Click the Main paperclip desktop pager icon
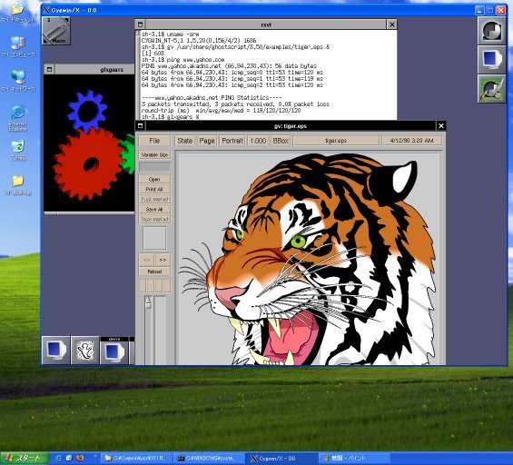 click(56, 31)
